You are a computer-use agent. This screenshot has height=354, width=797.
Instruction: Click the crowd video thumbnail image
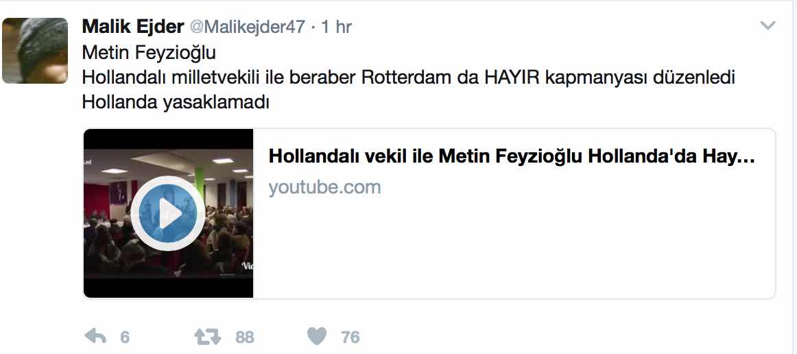[x=168, y=213]
